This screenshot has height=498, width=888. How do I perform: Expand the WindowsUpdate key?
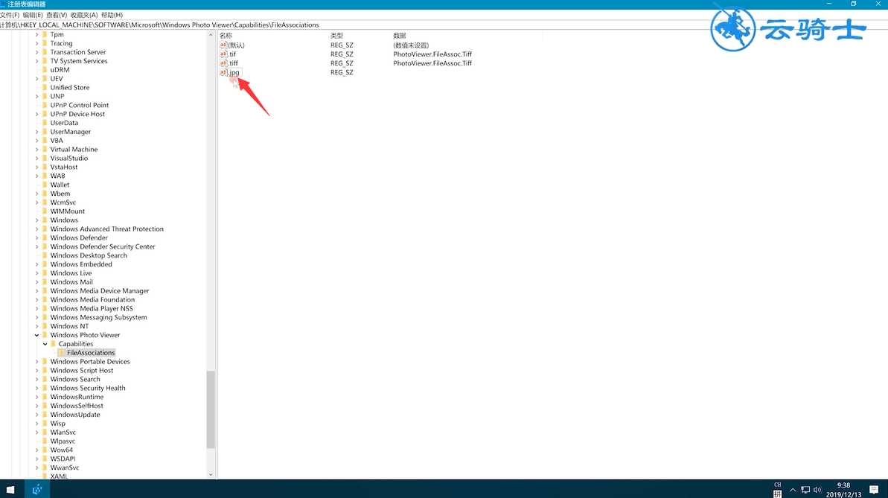(36, 415)
